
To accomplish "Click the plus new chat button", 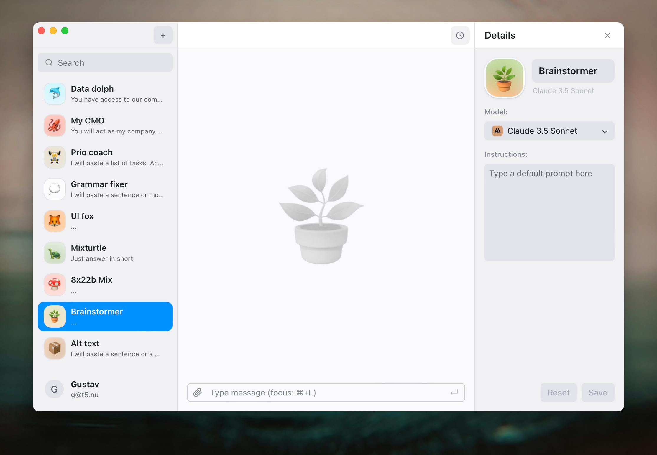I will 163,36.
